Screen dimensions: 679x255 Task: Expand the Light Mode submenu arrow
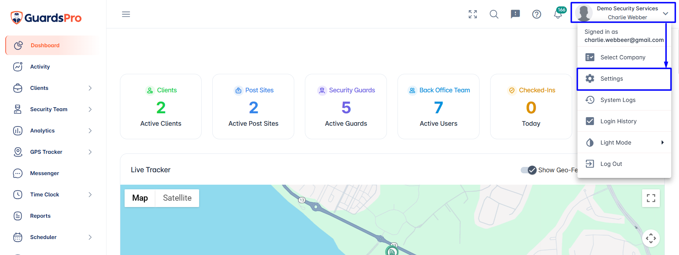[x=662, y=142]
